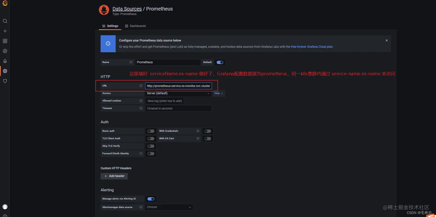Viewport: 436px width, 217px height.
Task: Click the Name input field
Action: coord(168,62)
